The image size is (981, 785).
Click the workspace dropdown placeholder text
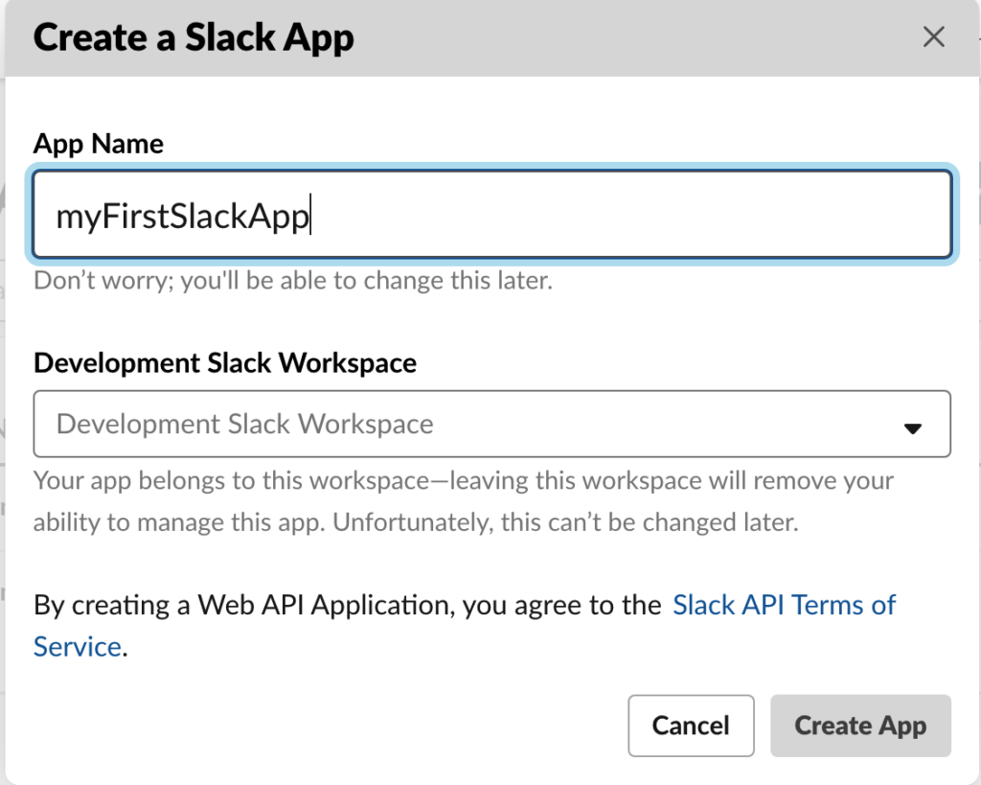245,424
